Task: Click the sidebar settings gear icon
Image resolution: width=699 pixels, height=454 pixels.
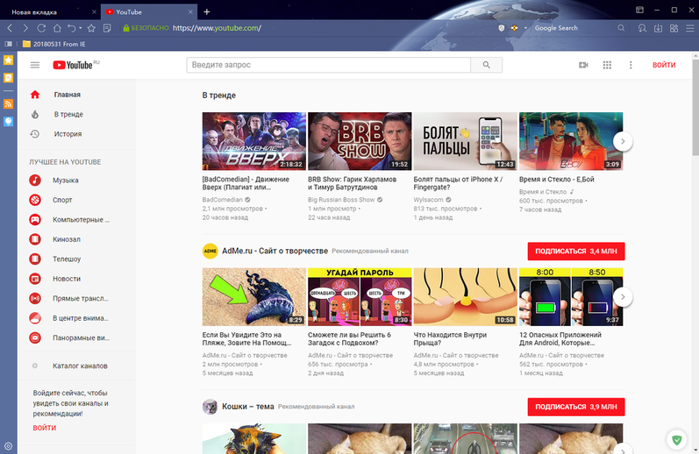Action: (x=9, y=445)
